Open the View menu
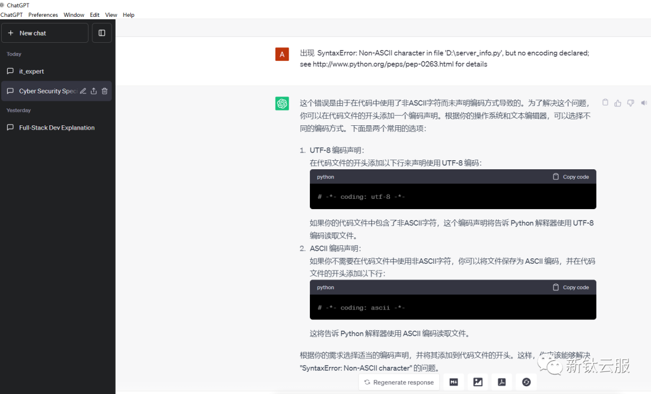Viewport: 651px width, 394px height. coord(111,15)
